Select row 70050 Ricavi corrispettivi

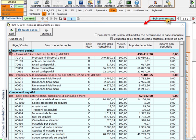(94, 68)
